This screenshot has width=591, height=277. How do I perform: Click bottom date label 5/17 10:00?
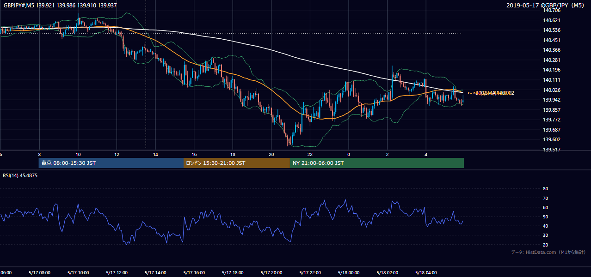tap(78, 272)
